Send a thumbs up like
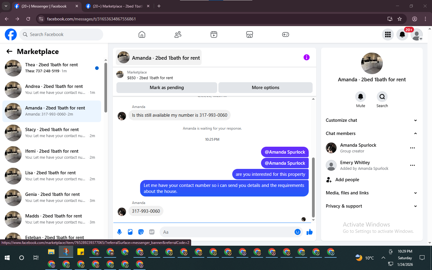The width and height of the screenshot is (432, 270). pyautogui.click(x=310, y=232)
